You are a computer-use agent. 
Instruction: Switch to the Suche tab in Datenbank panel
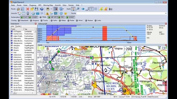pyautogui.click(x=18, y=26)
